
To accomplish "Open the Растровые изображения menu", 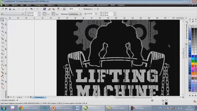I will 67,5.
